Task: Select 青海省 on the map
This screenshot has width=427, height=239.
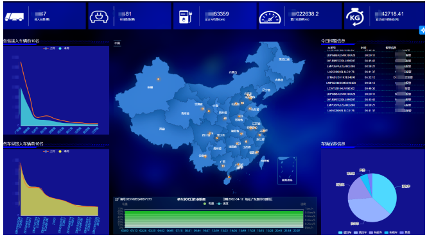Action: 185,113
